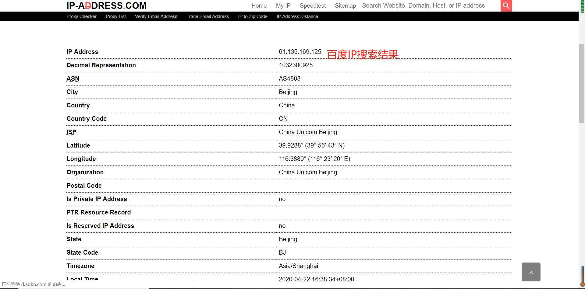
Task: Select the decimal value 1032300925
Action: 296,65
